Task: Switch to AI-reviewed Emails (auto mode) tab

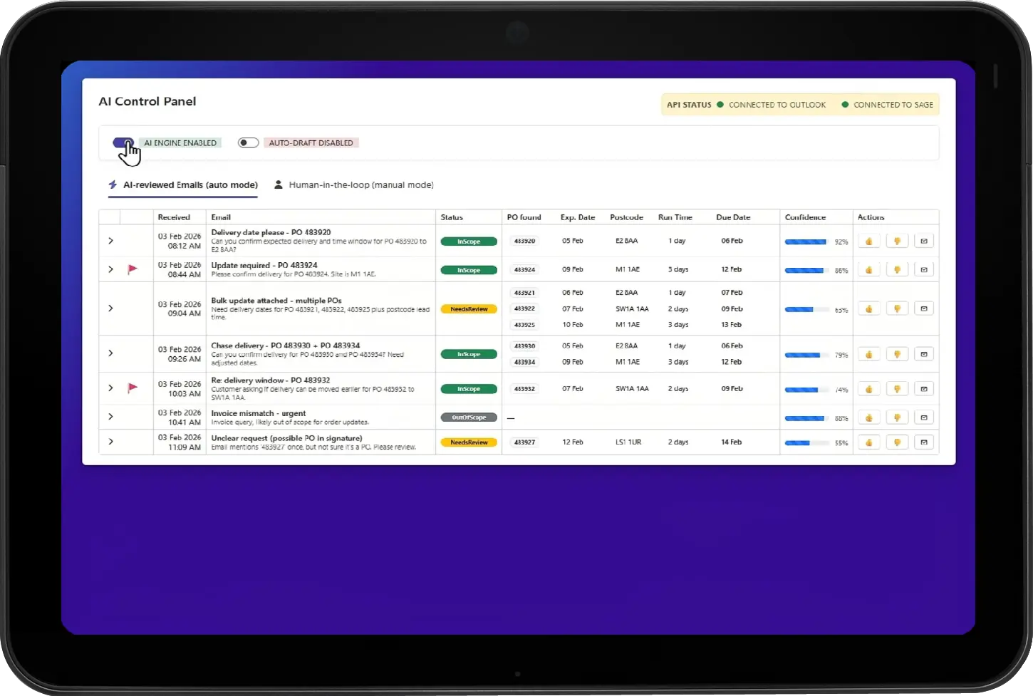Action: (x=183, y=185)
